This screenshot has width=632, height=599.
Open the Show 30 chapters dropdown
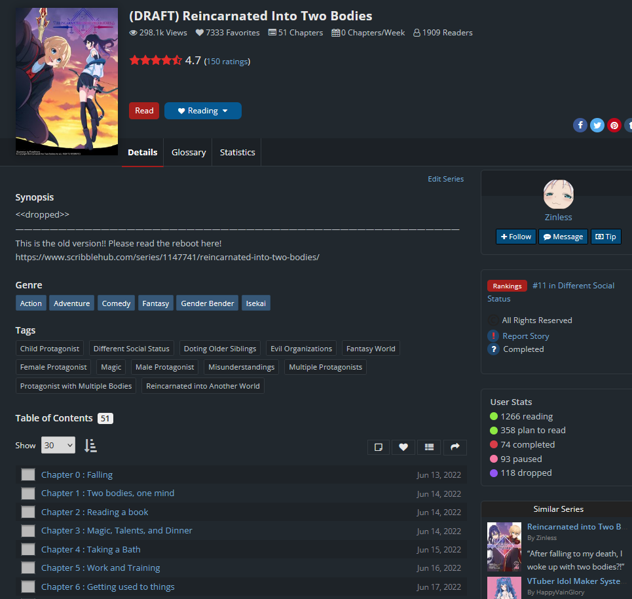[58, 445]
